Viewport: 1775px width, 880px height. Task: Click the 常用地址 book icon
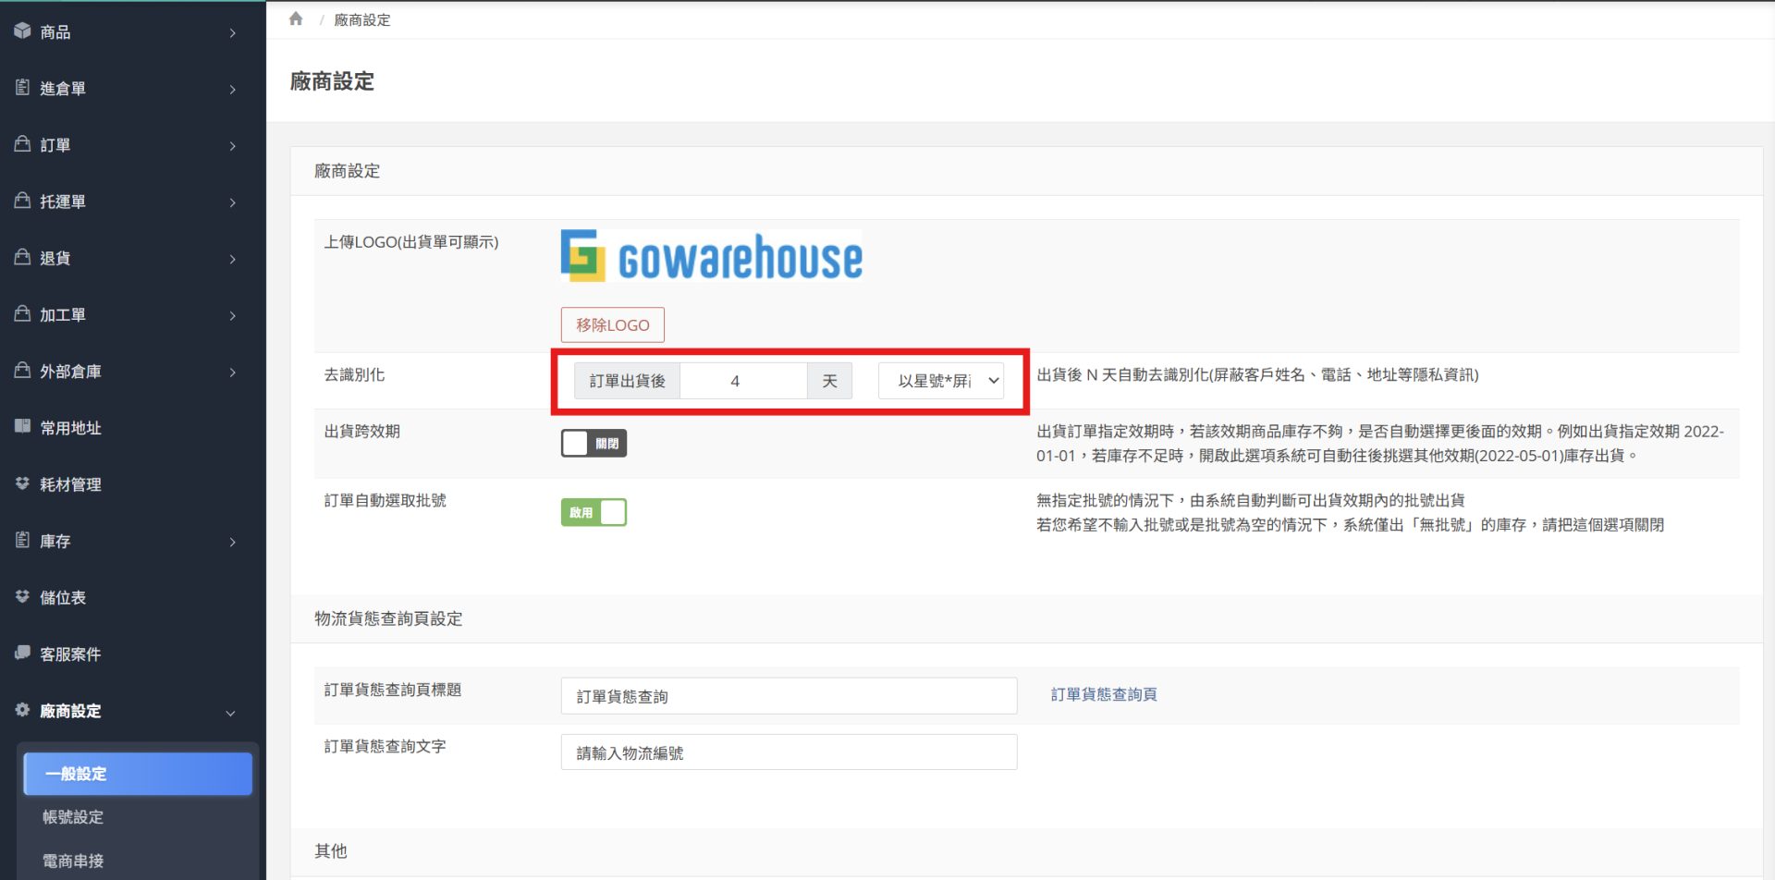click(23, 427)
